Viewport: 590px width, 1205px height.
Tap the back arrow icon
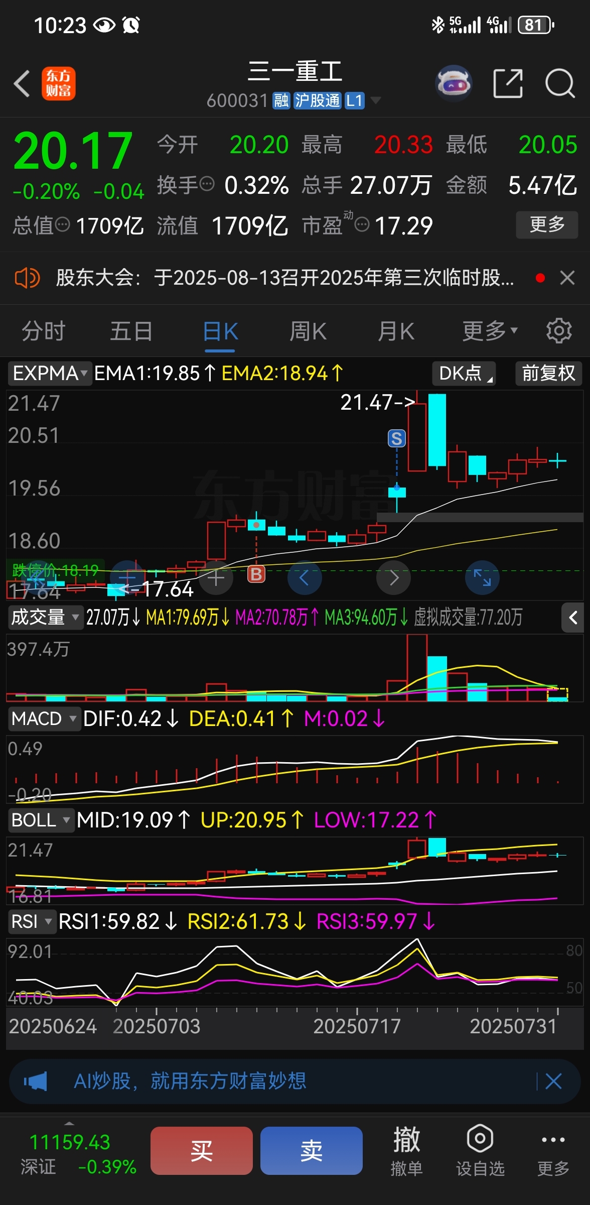pyautogui.click(x=22, y=83)
